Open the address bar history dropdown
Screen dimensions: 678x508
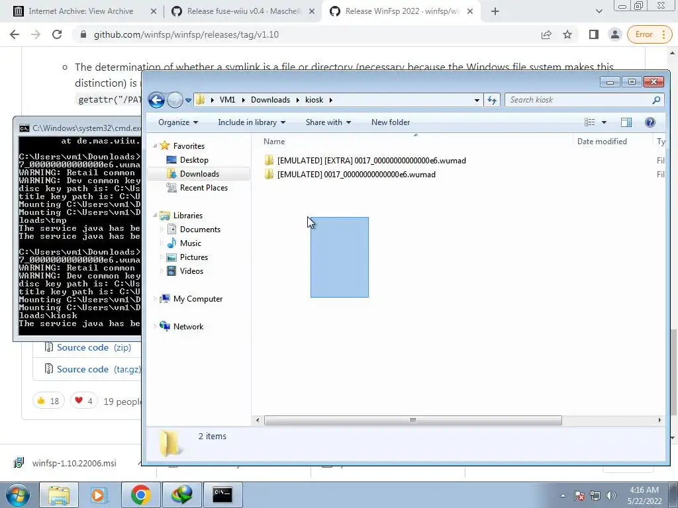[477, 101]
